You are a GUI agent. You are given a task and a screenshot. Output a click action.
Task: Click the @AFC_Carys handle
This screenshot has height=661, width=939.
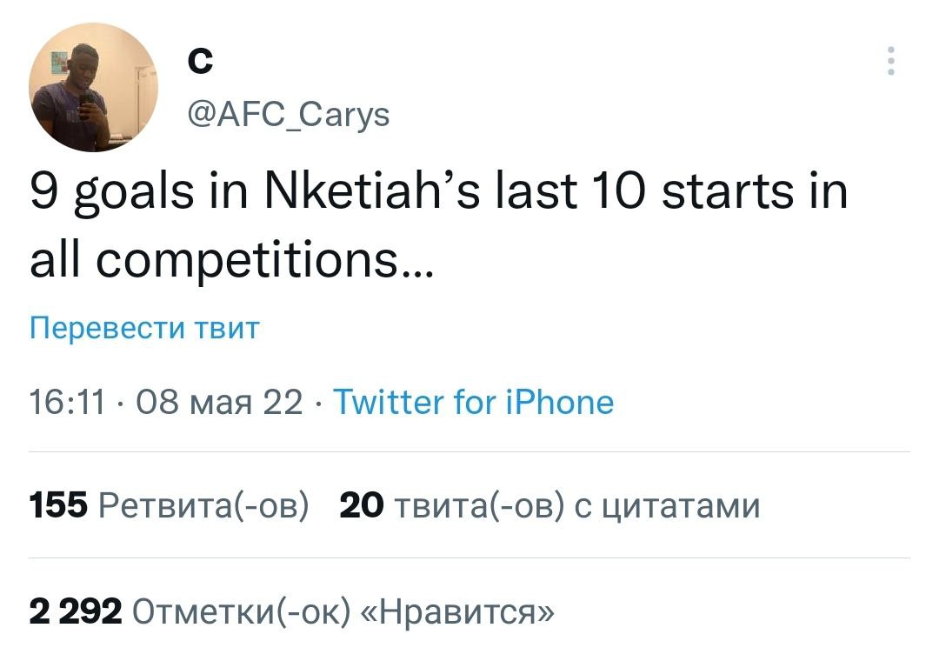(x=289, y=113)
